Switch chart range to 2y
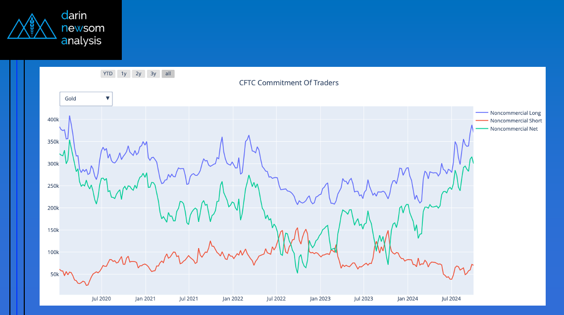 click(139, 74)
